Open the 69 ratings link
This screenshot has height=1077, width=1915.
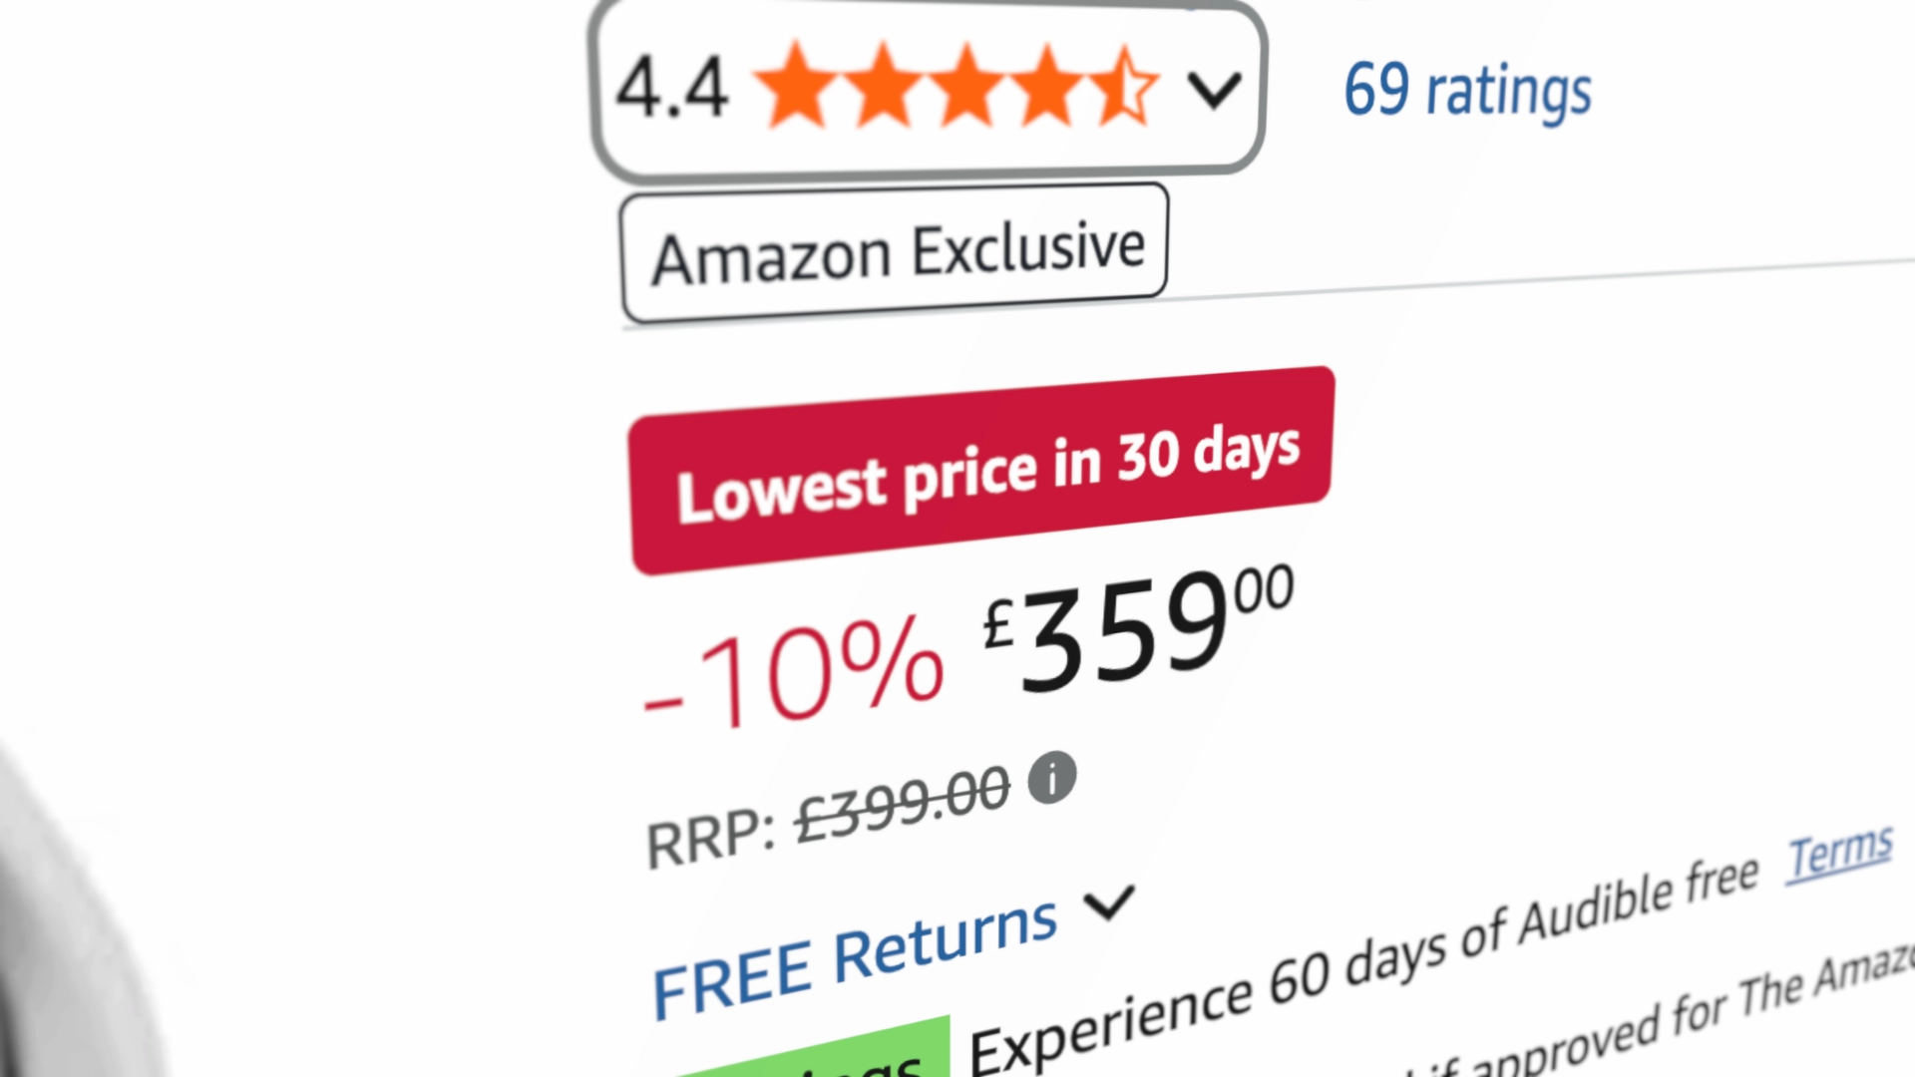(1466, 91)
